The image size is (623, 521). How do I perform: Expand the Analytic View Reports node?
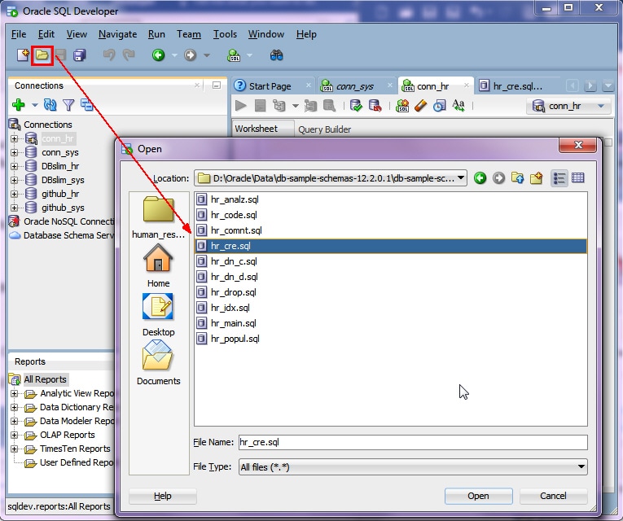pos(15,393)
